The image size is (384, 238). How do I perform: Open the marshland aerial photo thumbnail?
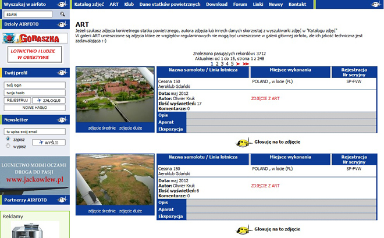pyautogui.click(x=115, y=179)
